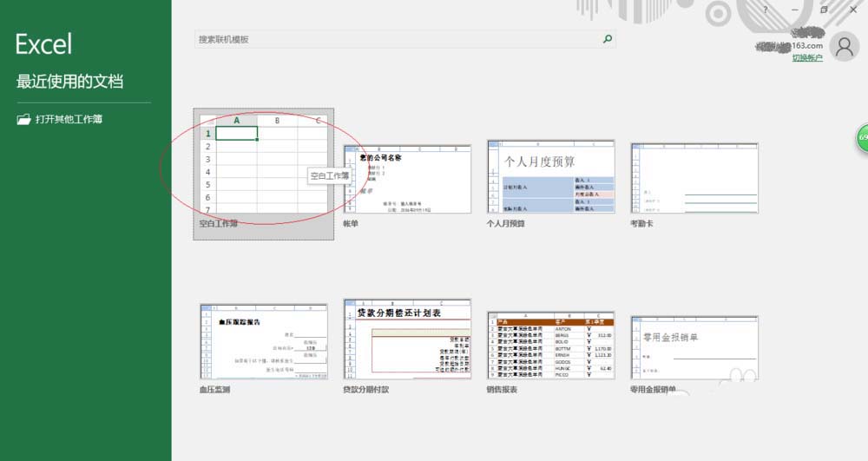Click the green circular badge at right edge
Screen dimensions: 868x461
tap(862, 139)
